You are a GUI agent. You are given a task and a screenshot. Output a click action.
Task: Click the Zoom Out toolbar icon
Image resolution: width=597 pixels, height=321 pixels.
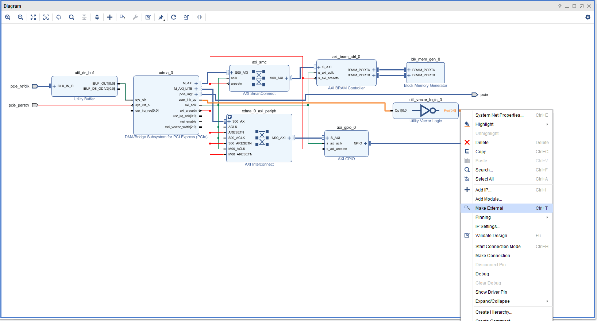point(20,17)
